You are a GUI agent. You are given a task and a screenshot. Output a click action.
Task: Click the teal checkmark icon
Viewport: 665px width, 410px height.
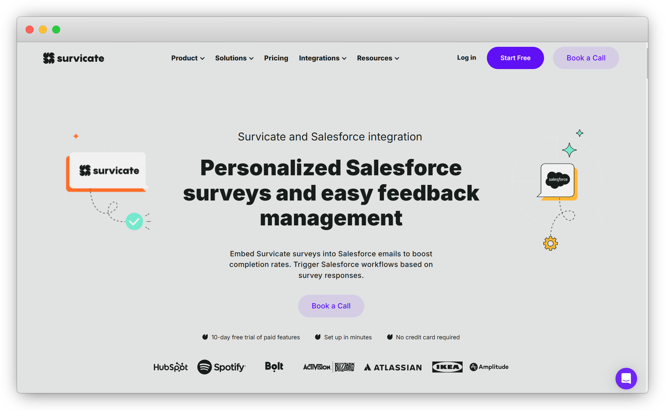click(134, 222)
